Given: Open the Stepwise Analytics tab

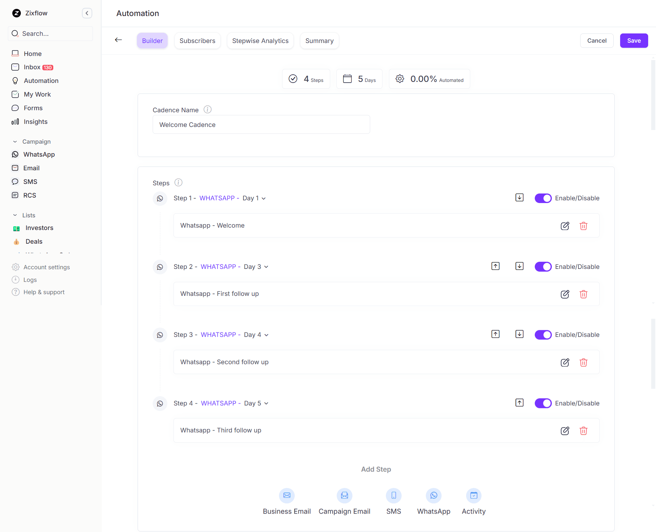Looking at the screenshot, I should tap(260, 41).
